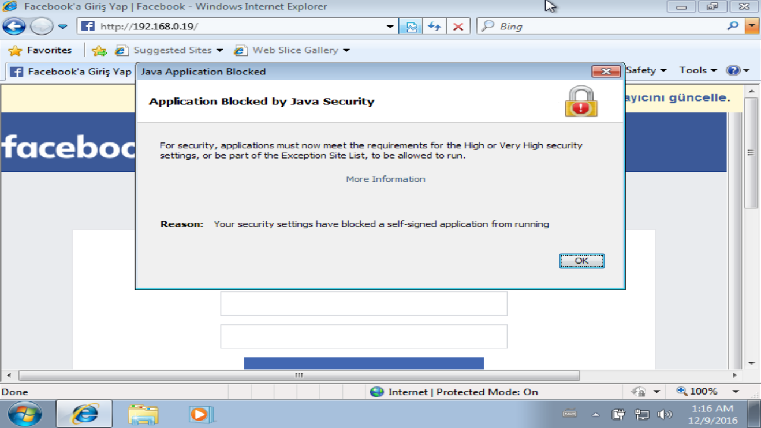Open the More Information link
Image resolution: width=761 pixels, height=428 pixels.
386,179
